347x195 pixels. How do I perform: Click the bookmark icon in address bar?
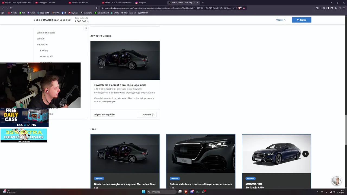(97, 8)
